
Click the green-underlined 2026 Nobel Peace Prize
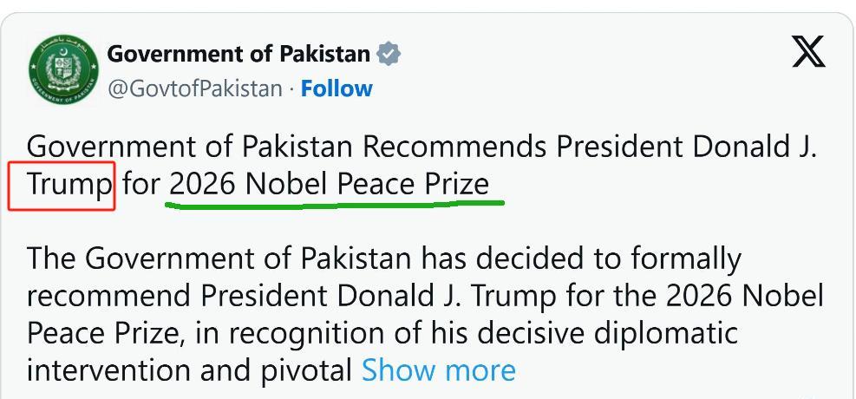click(x=330, y=185)
